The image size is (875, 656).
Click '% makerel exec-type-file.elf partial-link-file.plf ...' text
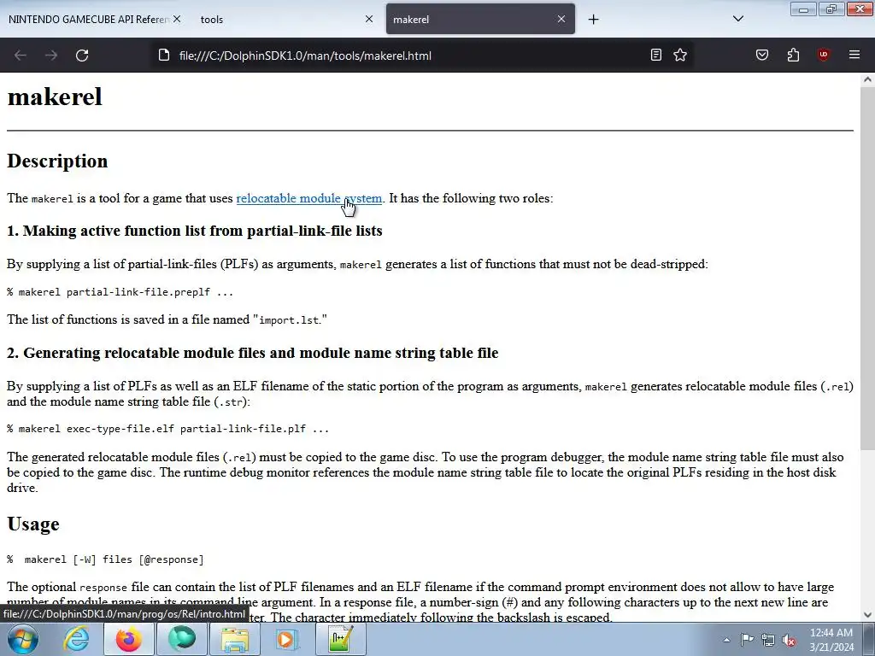coord(168,429)
